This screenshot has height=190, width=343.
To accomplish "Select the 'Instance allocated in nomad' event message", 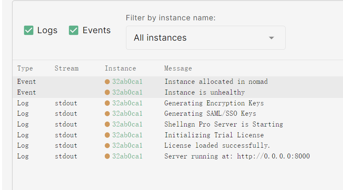I will point(216,82).
